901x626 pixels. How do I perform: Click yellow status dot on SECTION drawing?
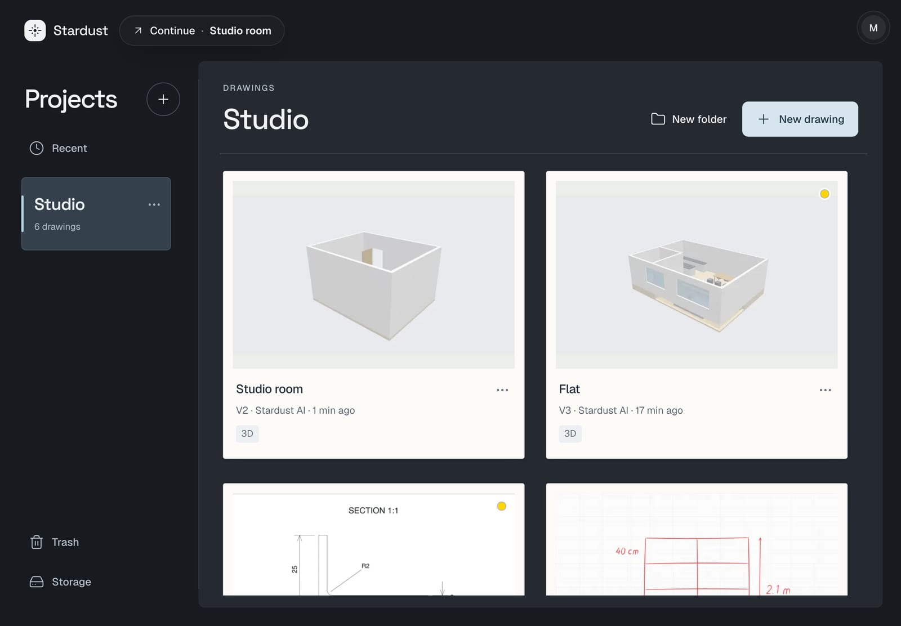(x=502, y=506)
